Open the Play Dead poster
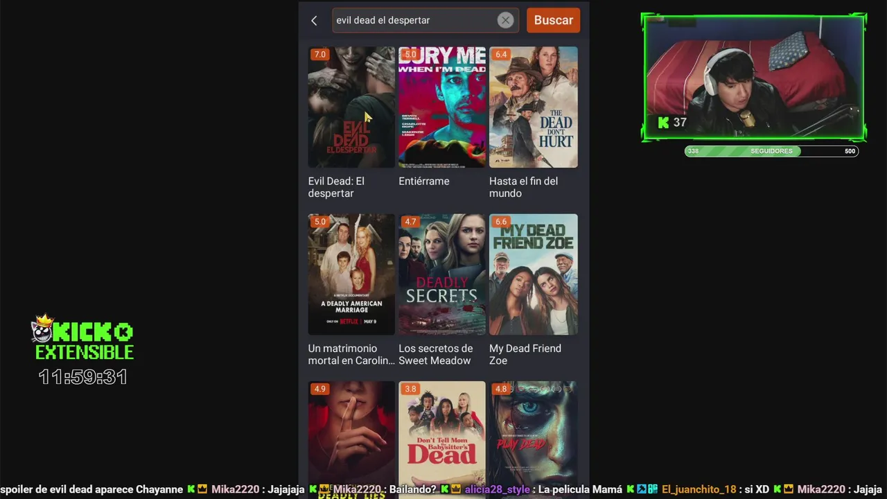887x499 pixels. point(533,440)
